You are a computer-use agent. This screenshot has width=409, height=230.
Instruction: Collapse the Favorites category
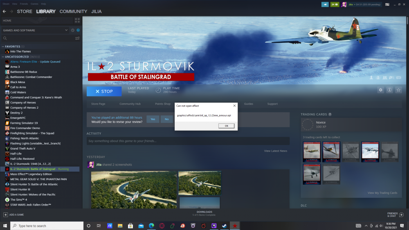pyautogui.click(x=3, y=46)
